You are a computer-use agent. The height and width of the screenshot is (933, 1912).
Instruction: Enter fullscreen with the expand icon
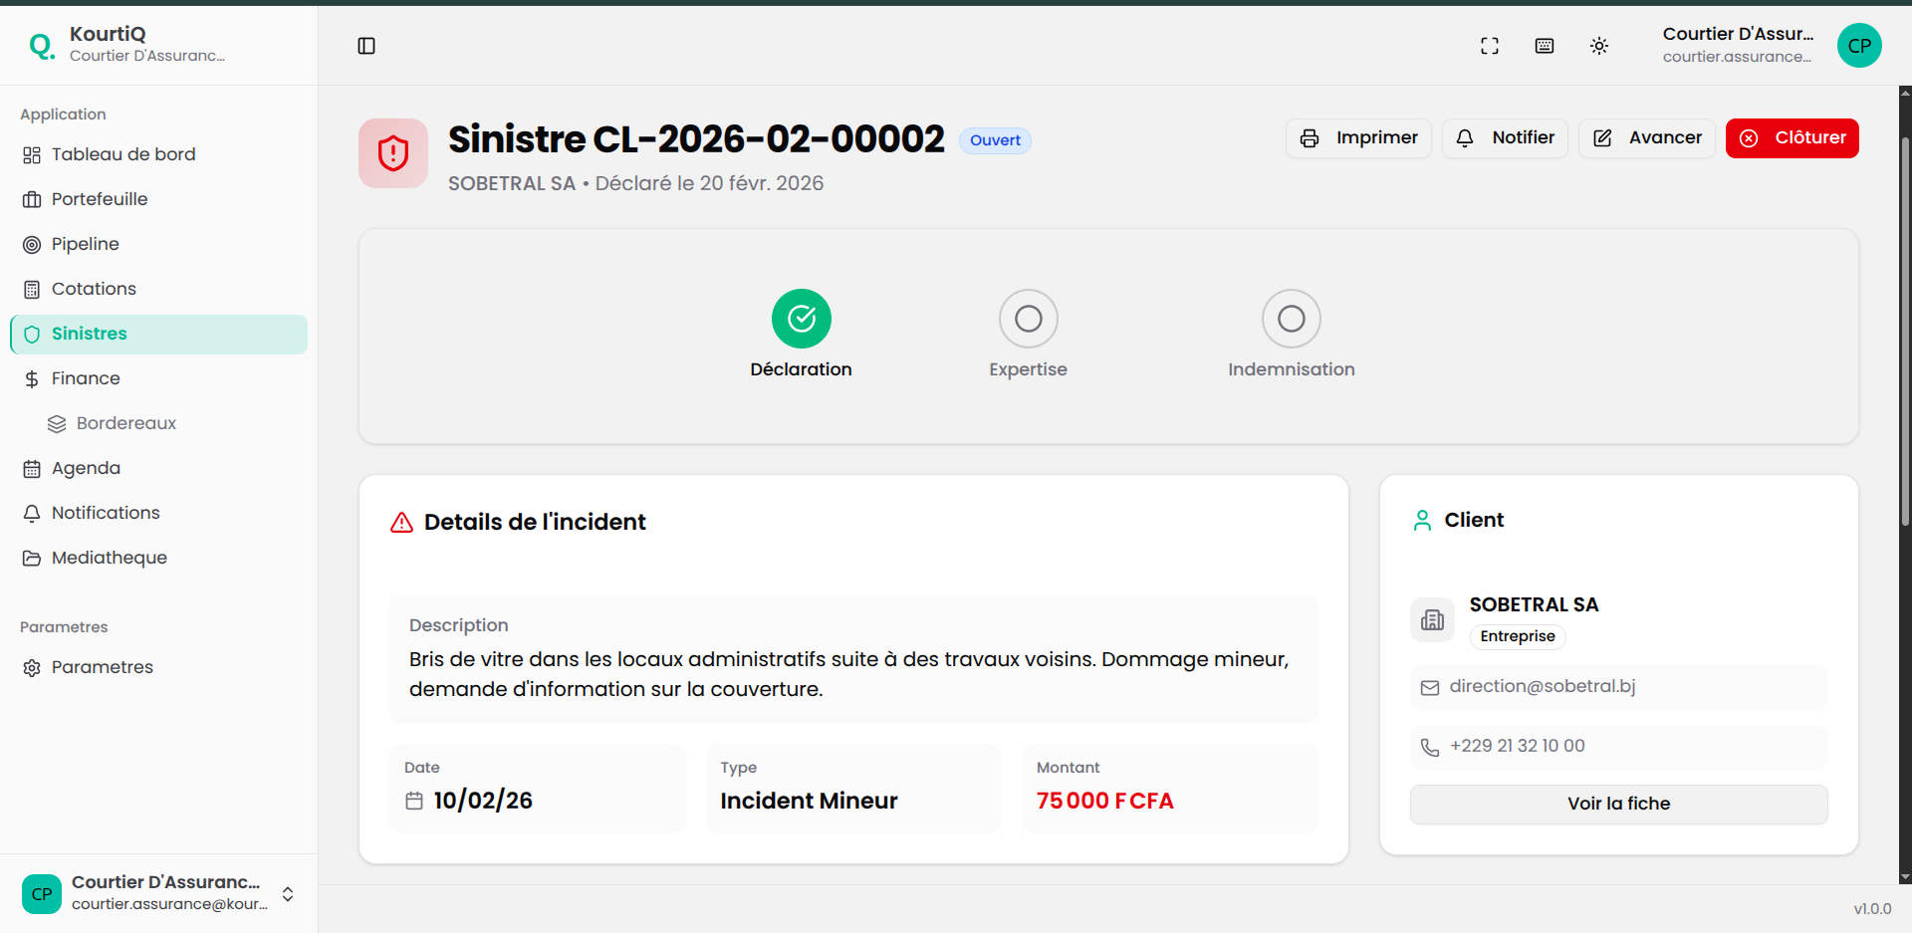[x=1490, y=46]
